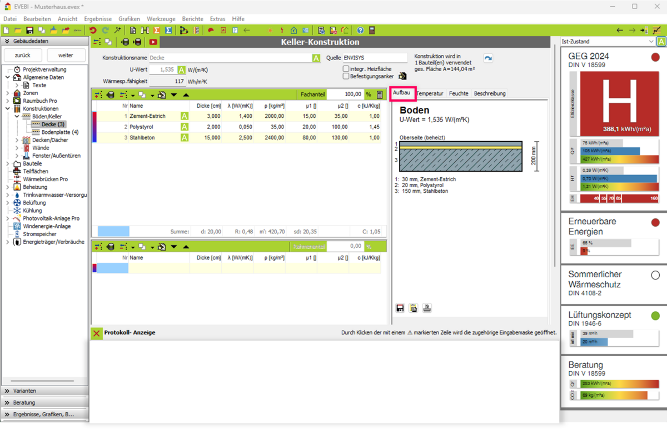Click the save floppy disk icon in main toolbar
This screenshot has width=667, height=429.
click(x=30, y=30)
